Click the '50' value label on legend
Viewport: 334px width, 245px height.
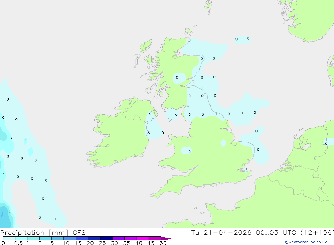coord(163,243)
